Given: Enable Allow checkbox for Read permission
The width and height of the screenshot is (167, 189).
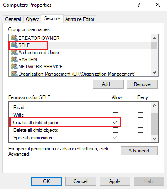Looking at the screenshot, I should coord(115,108).
